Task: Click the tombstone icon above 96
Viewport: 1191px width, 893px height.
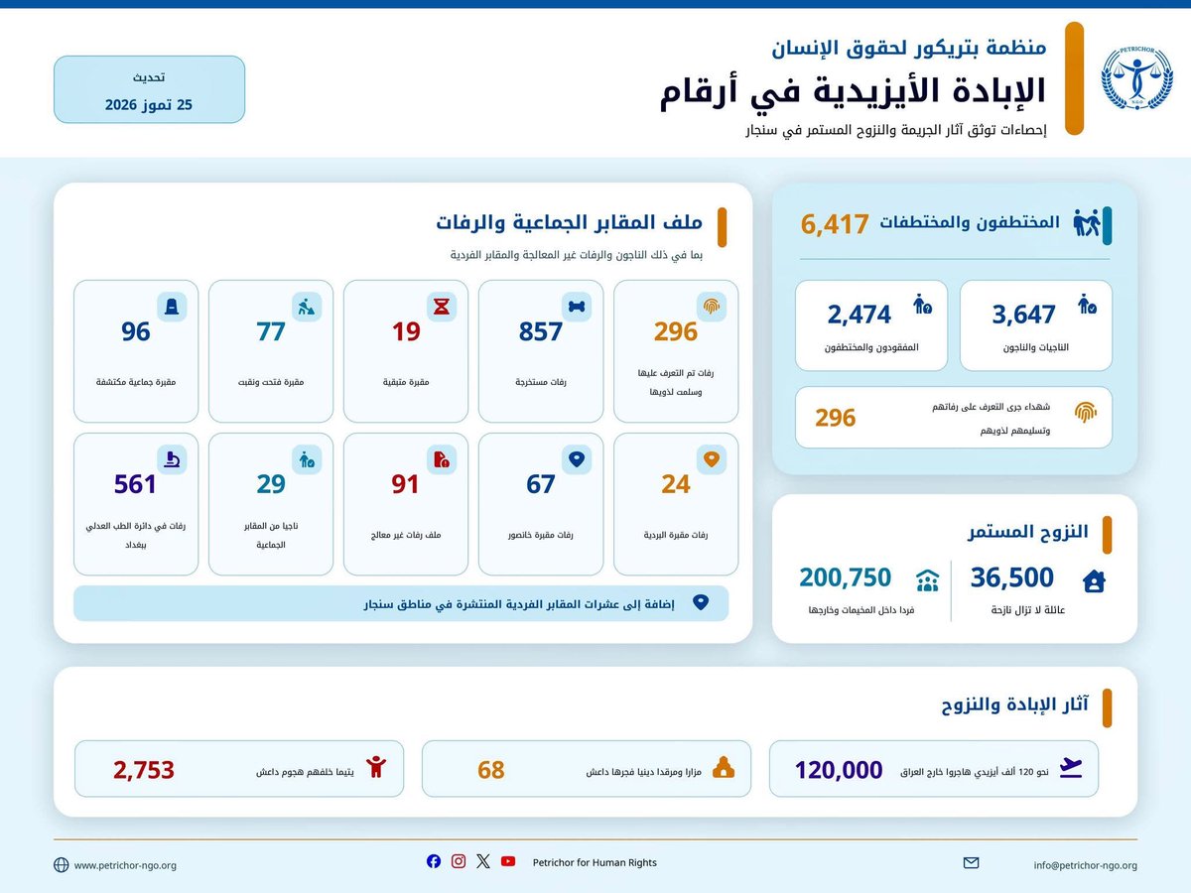Action: (x=172, y=307)
